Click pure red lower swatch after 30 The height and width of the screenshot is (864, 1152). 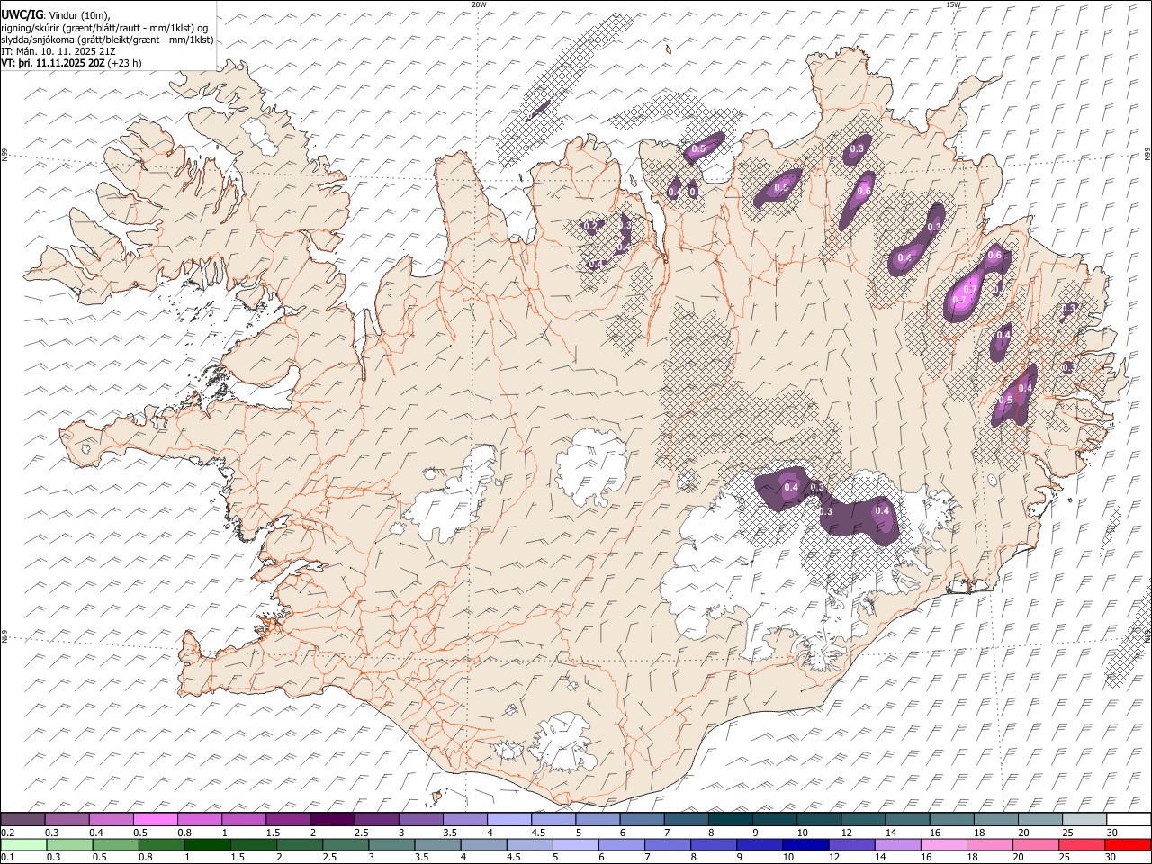[1127, 844]
